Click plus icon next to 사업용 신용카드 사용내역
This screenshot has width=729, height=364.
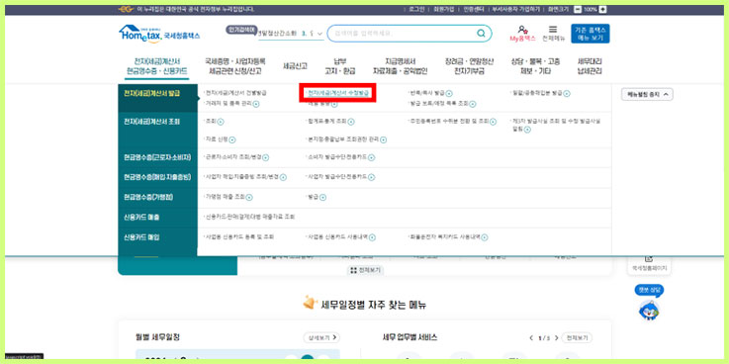pos(372,237)
